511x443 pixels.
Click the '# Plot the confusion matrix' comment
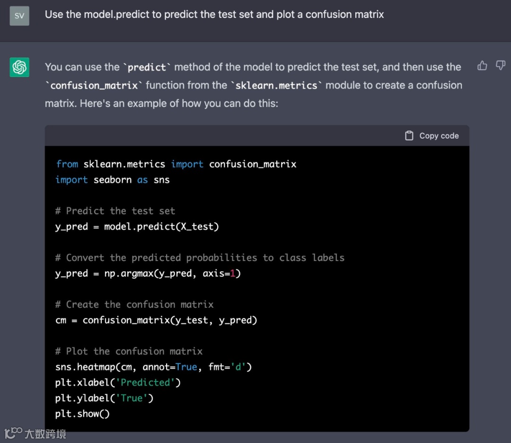[x=129, y=351]
